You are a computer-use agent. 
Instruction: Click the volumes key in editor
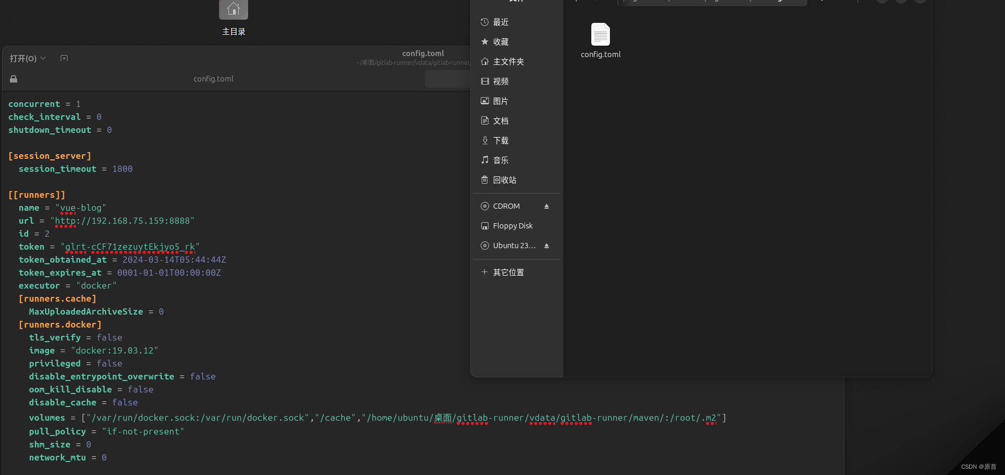pos(47,418)
